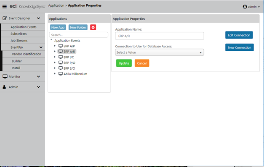The height and width of the screenshot is (167, 264).
Task: Click the Application Name input field
Action: pyautogui.click(x=160, y=36)
